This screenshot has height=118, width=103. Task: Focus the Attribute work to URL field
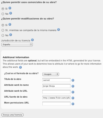pyautogui.click(x=57, y=92)
